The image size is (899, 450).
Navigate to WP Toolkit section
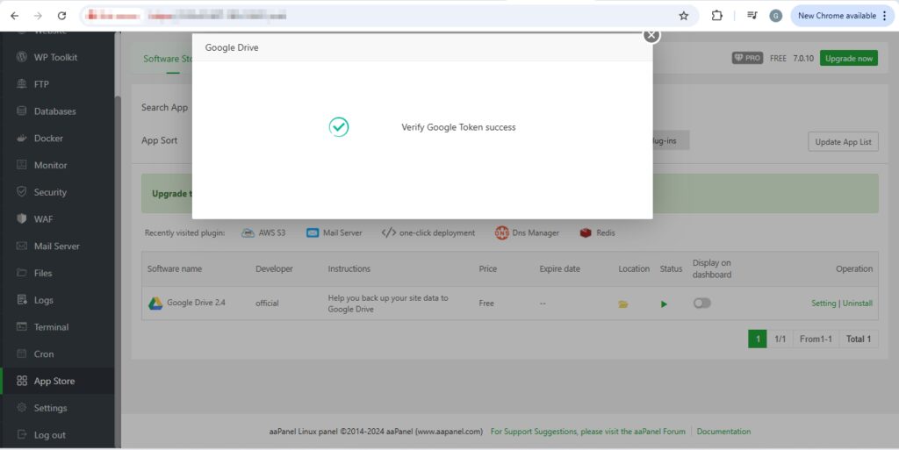click(55, 57)
